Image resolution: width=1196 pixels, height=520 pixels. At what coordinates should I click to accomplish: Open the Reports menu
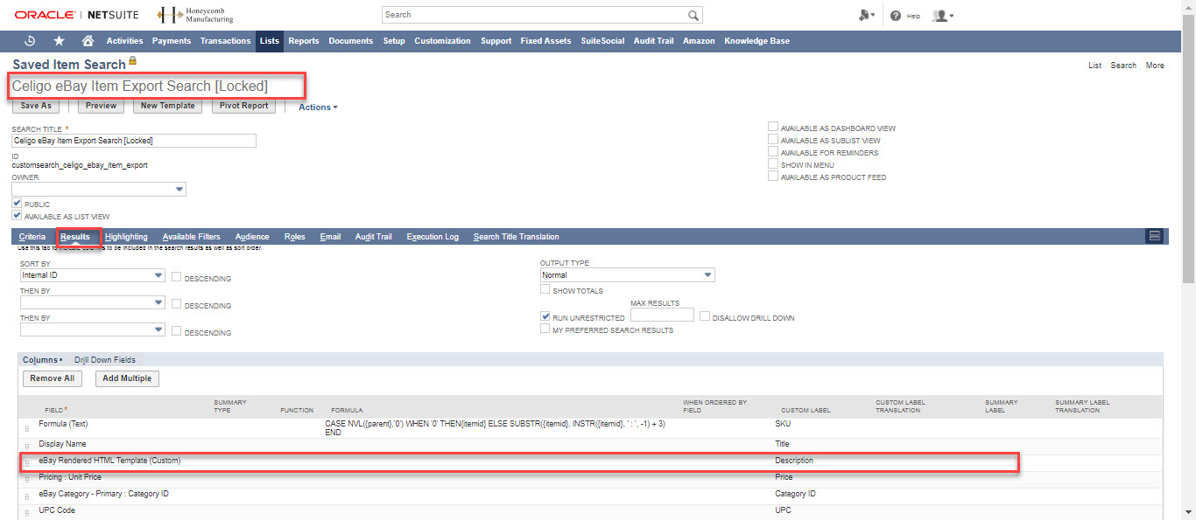(x=304, y=41)
